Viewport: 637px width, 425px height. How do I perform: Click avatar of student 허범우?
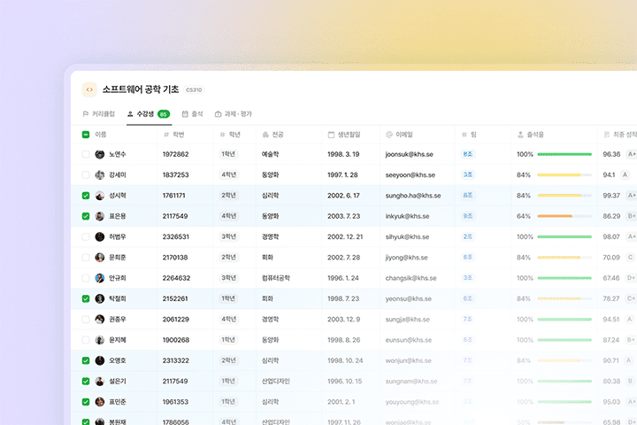(99, 236)
